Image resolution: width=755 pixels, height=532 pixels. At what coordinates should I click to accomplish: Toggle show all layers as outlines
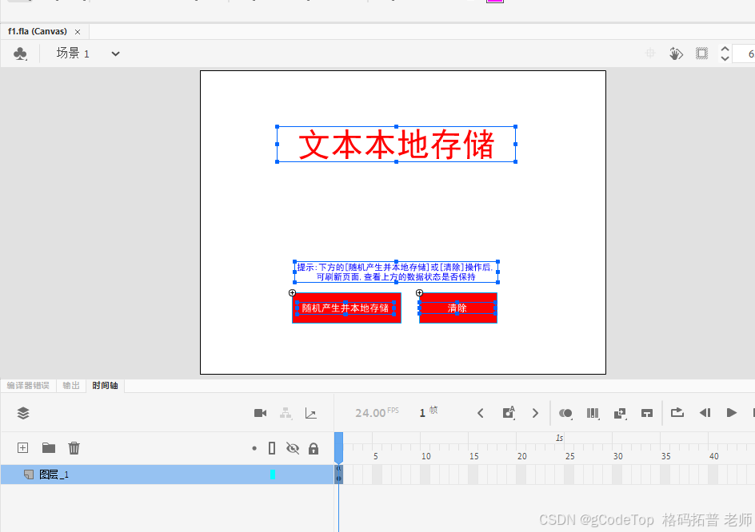[x=272, y=448]
